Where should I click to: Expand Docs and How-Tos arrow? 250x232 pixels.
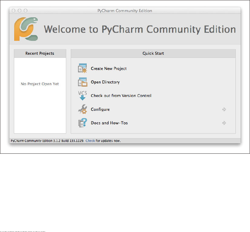(224, 123)
